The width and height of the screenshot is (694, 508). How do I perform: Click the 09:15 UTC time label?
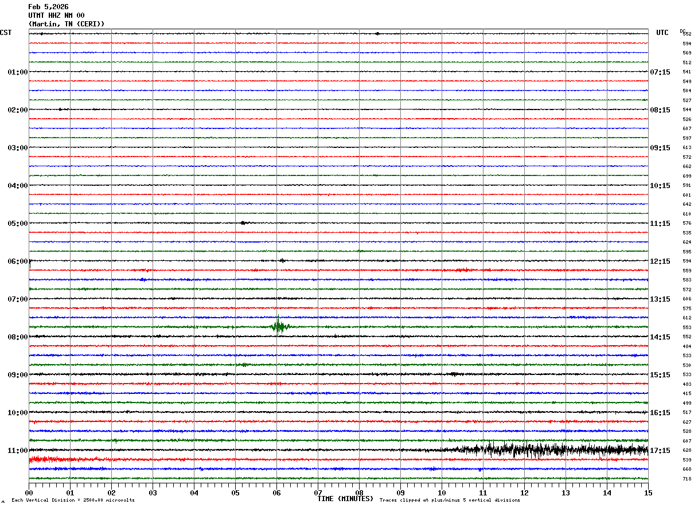click(660, 148)
